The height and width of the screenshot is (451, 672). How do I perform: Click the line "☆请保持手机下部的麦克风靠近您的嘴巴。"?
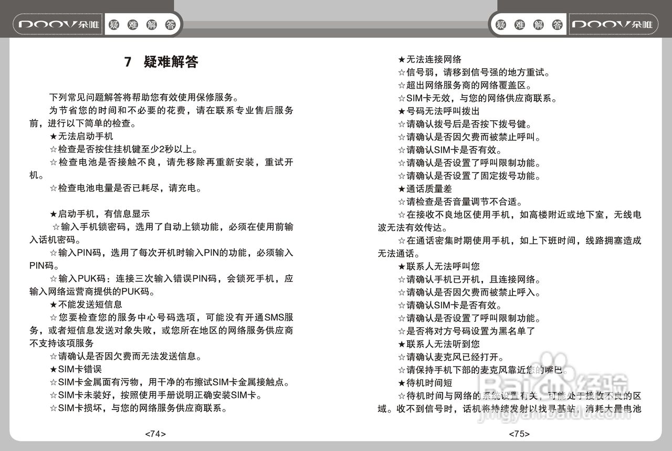[x=483, y=370]
